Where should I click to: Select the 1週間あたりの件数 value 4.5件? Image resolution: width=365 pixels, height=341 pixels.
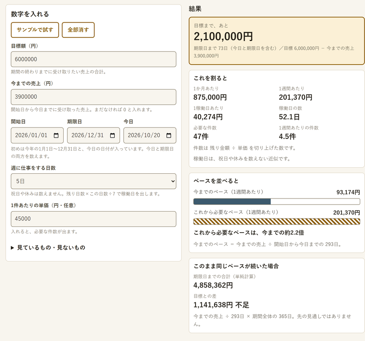(x=288, y=136)
